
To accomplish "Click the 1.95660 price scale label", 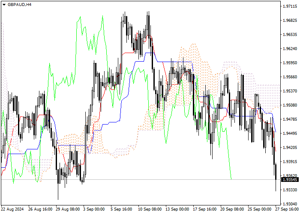I will coord(290,77).
